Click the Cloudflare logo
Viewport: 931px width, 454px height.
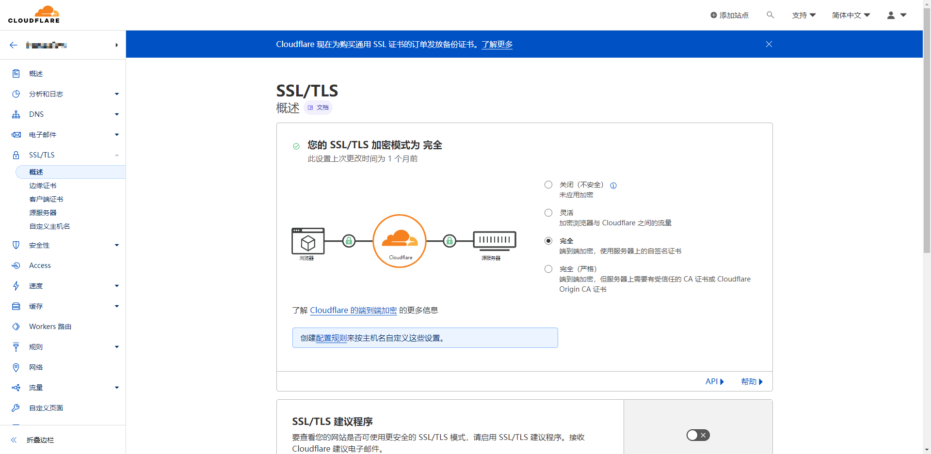coord(34,15)
